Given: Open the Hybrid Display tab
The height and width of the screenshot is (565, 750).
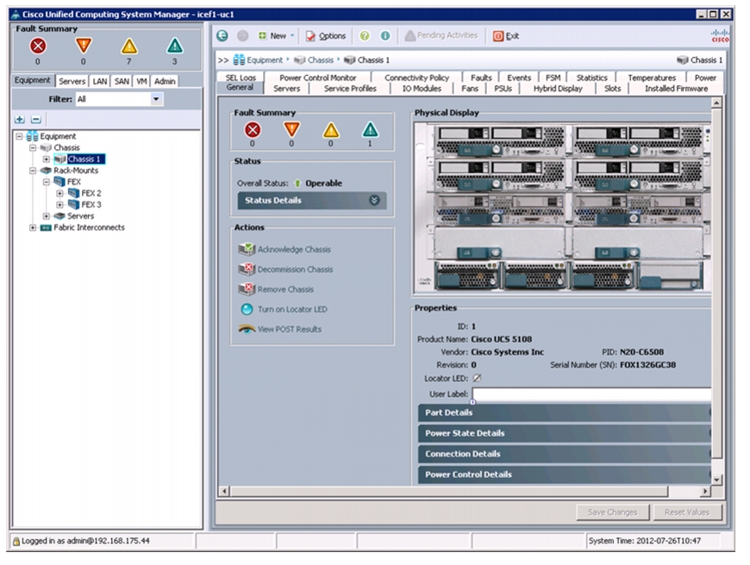Looking at the screenshot, I should pyautogui.click(x=558, y=89).
